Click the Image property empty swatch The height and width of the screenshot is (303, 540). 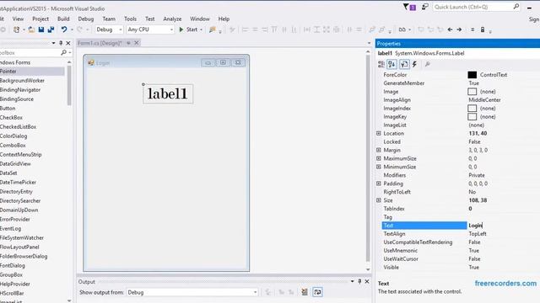(472, 92)
